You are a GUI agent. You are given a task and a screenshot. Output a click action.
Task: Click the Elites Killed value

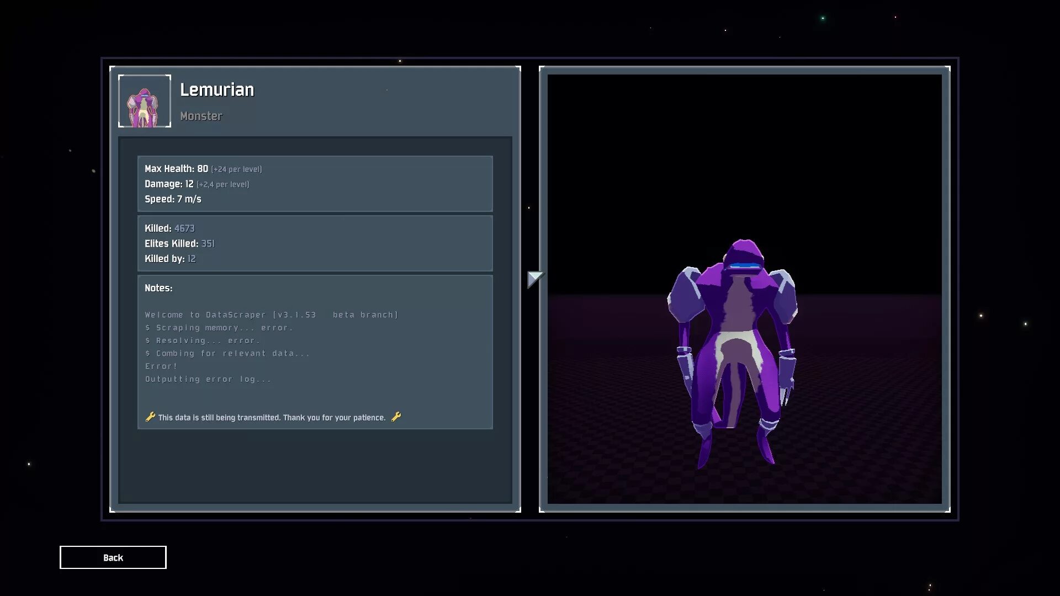click(208, 244)
